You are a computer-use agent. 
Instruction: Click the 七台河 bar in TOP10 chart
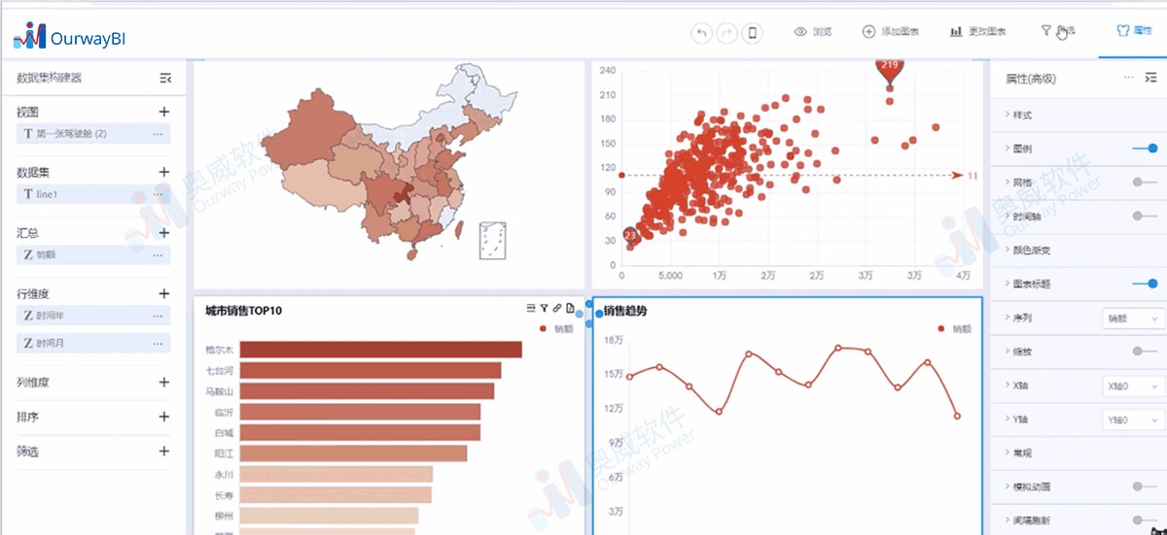[371, 370]
